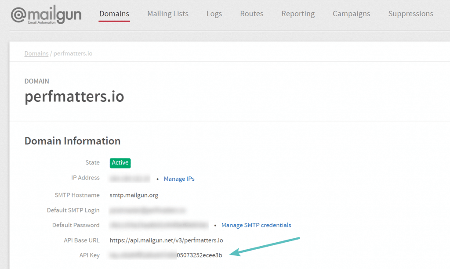Open the Logs section
The width and height of the screenshot is (450, 269).
coord(214,14)
